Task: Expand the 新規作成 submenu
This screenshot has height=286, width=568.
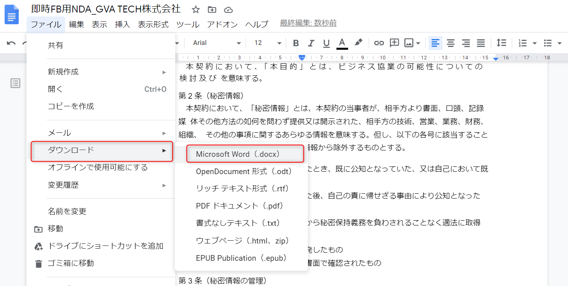Action: pyautogui.click(x=101, y=72)
